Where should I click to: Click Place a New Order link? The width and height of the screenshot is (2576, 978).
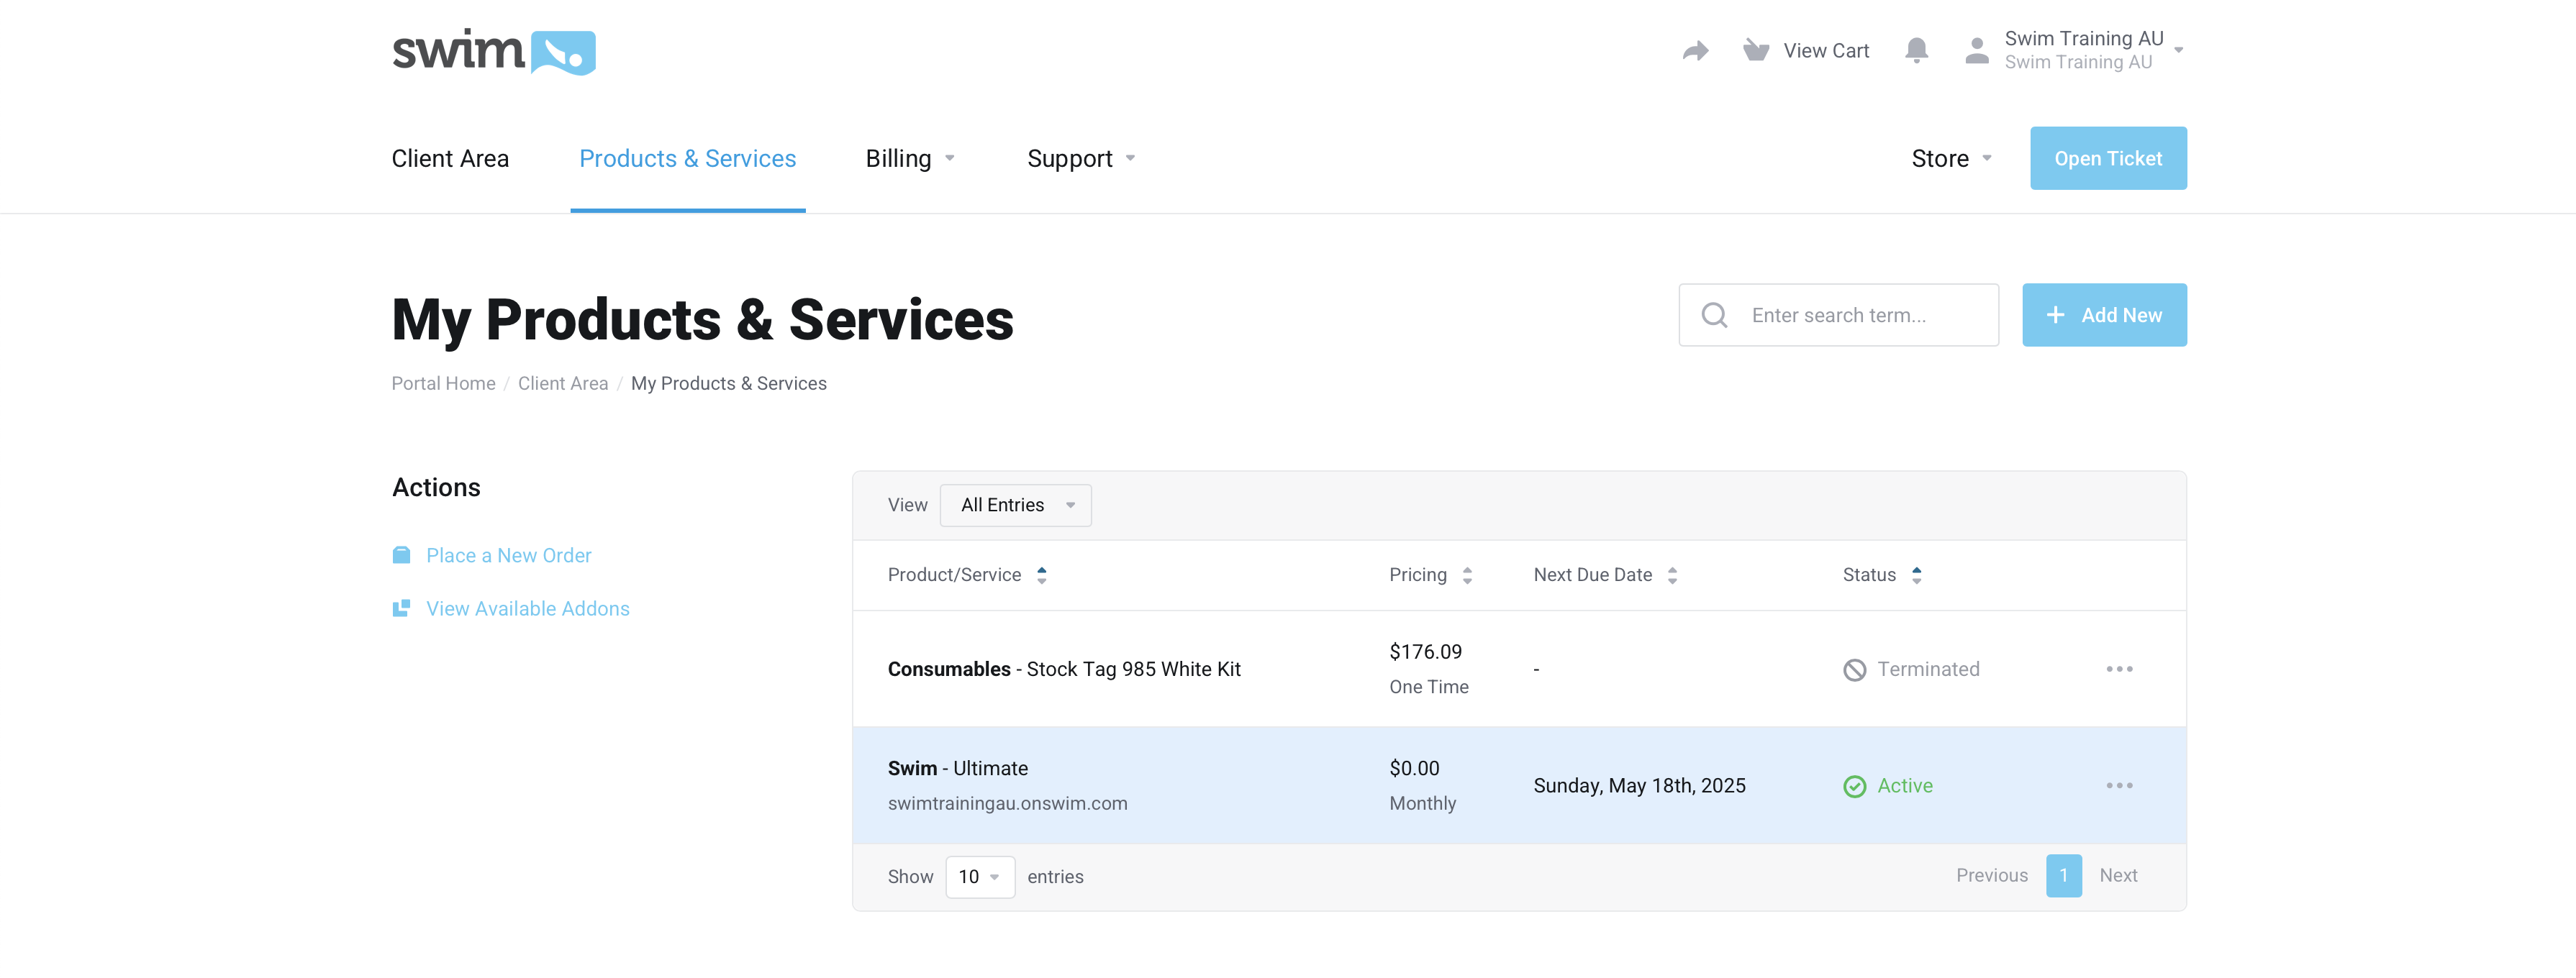tap(508, 555)
